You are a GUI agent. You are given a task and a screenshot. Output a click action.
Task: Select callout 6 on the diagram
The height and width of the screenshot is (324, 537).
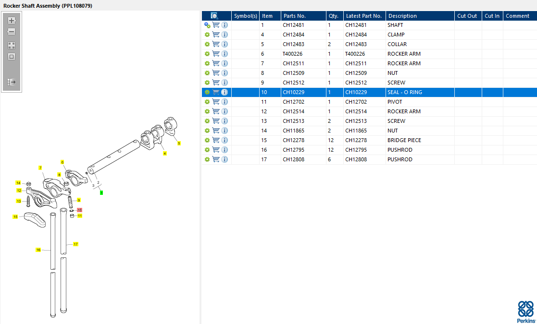pos(62,162)
